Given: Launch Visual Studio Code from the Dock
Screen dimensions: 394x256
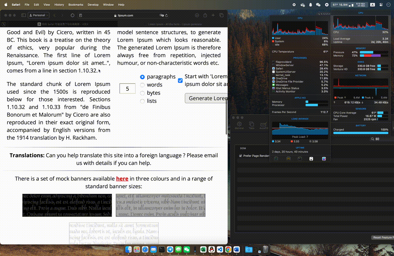Looking at the screenshot, I should click(x=220, y=250).
